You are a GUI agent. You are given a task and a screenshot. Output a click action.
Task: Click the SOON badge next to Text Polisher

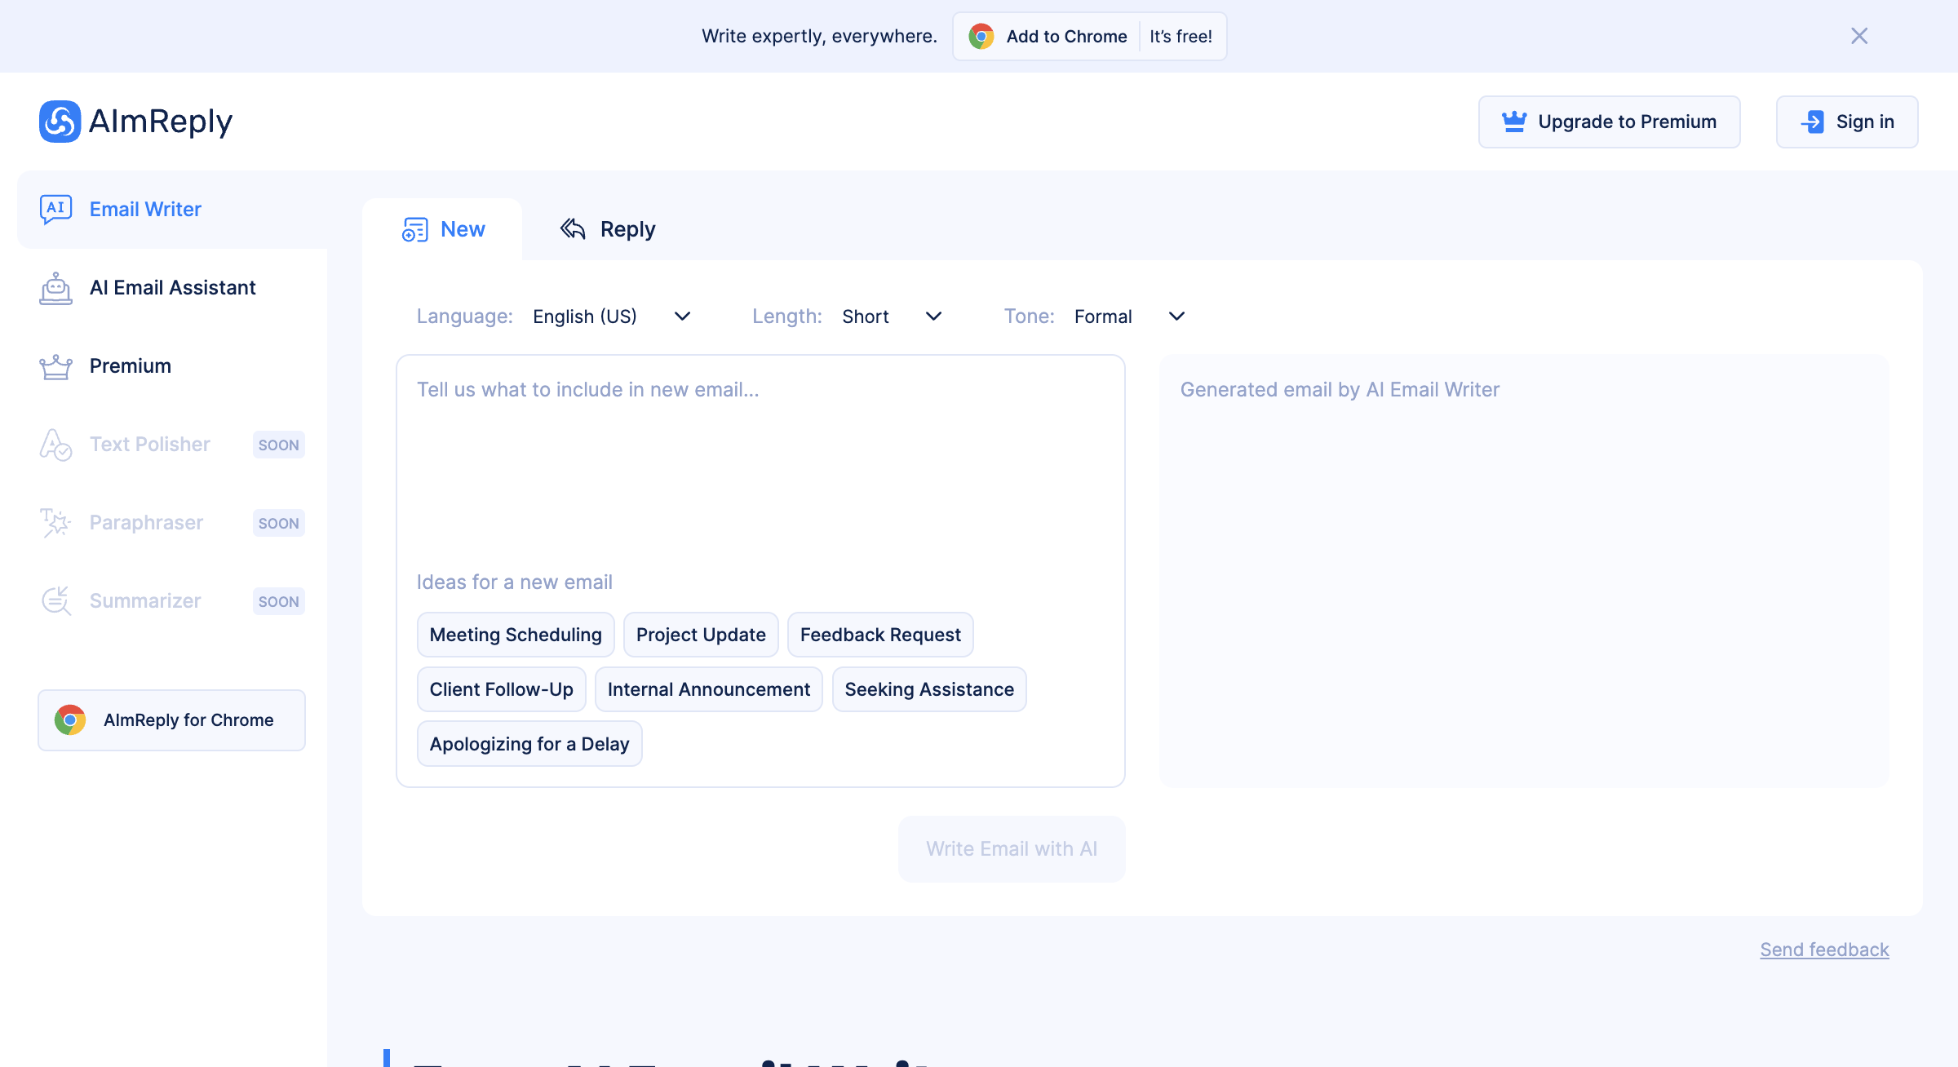278,445
